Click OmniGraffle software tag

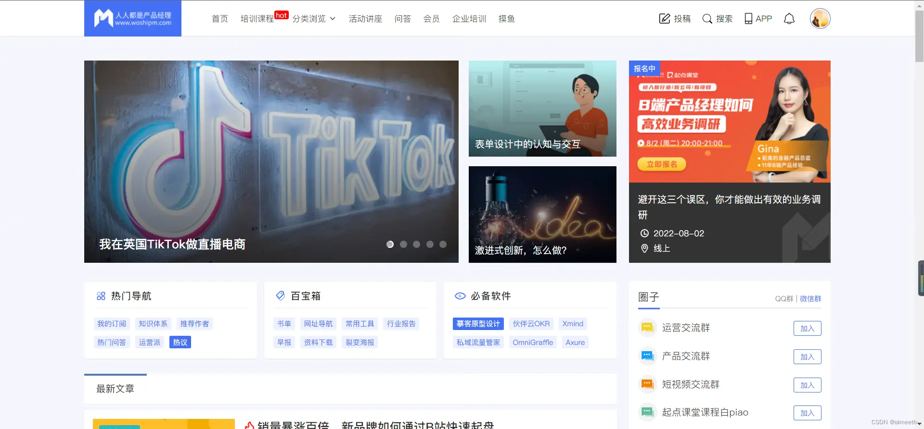coord(533,343)
